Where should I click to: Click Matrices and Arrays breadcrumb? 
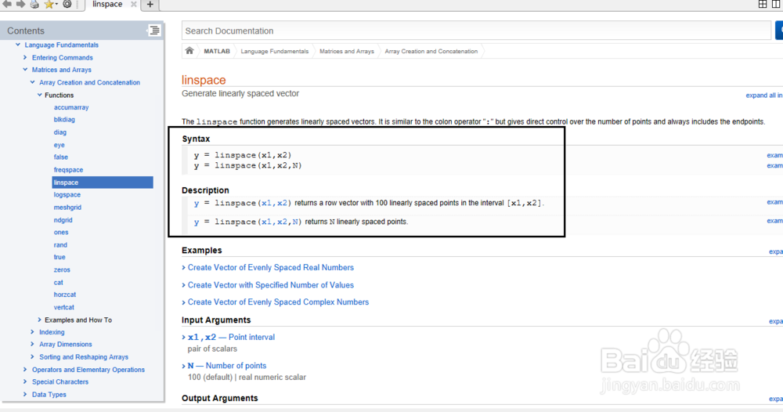coord(346,52)
